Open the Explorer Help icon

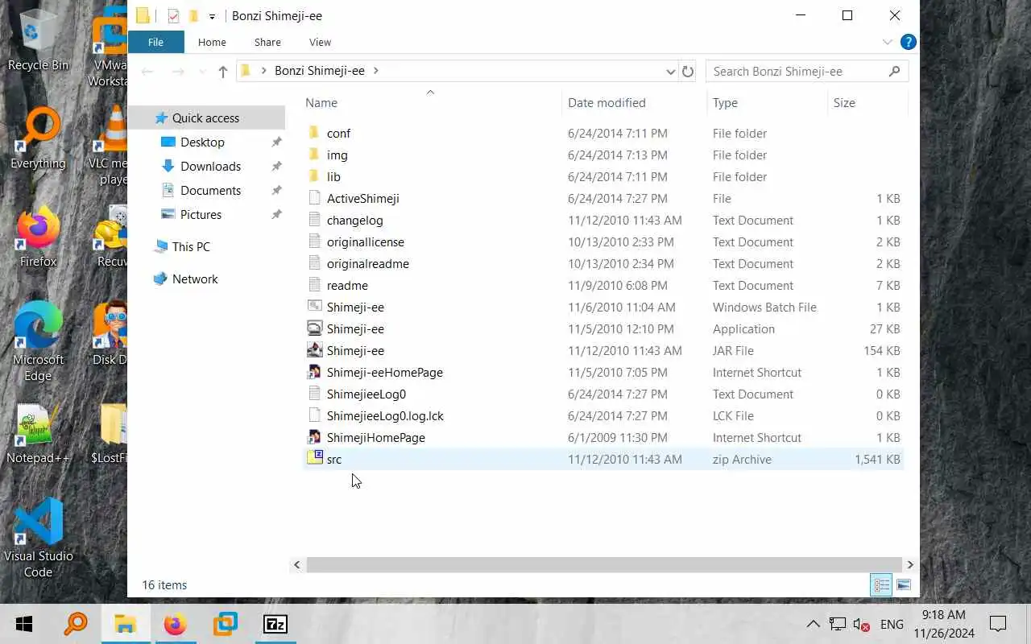(x=908, y=42)
